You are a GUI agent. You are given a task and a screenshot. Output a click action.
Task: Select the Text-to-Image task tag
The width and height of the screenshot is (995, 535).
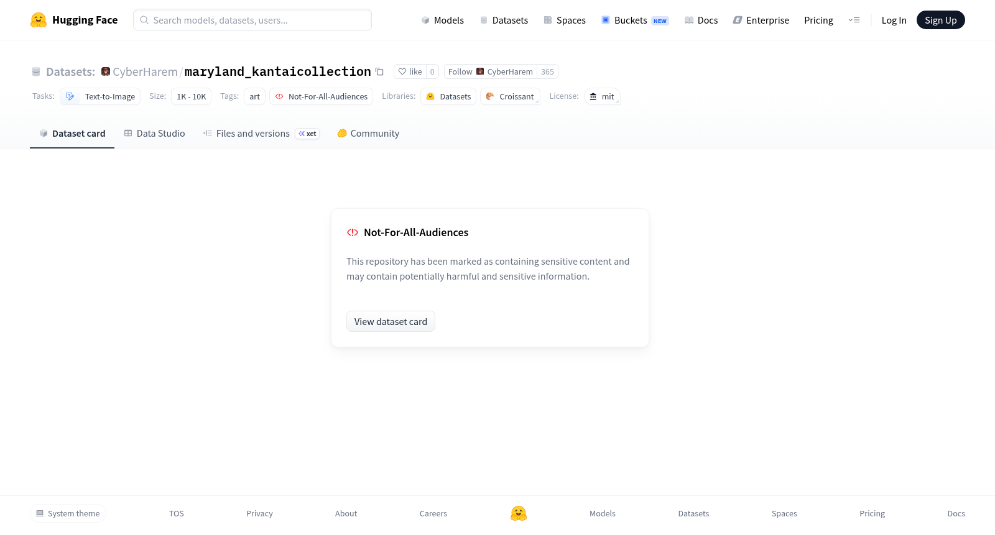(100, 96)
